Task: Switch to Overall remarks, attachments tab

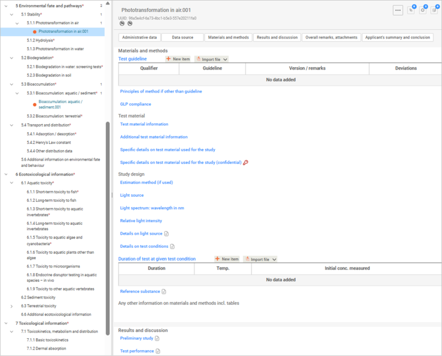Action: coord(331,37)
